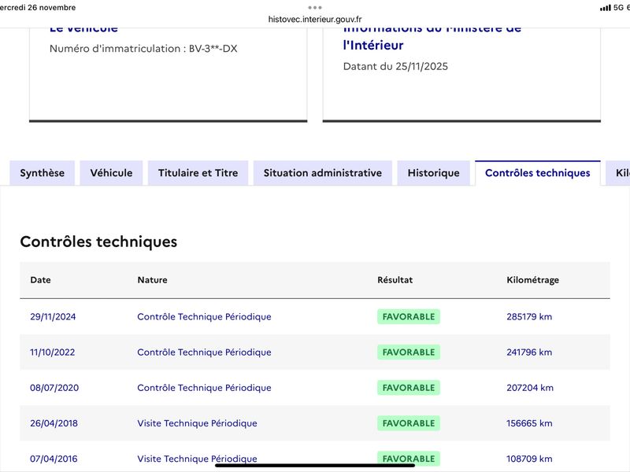Open the Situation administrative tab
The height and width of the screenshot is (472, 630).
pyautogui.click(x=323, y=173)
